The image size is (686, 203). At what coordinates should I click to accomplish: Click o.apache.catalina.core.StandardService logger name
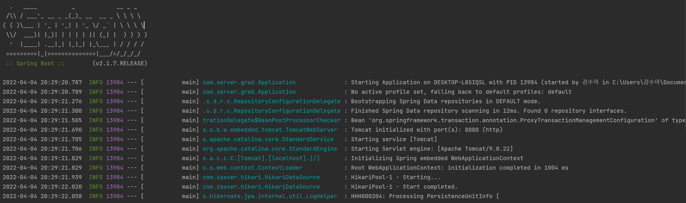(268, 139)
